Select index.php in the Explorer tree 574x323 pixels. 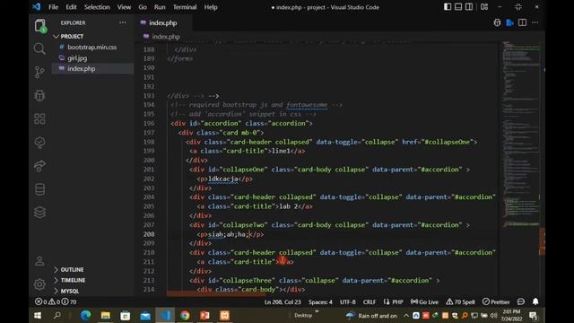tap(82, 68)
